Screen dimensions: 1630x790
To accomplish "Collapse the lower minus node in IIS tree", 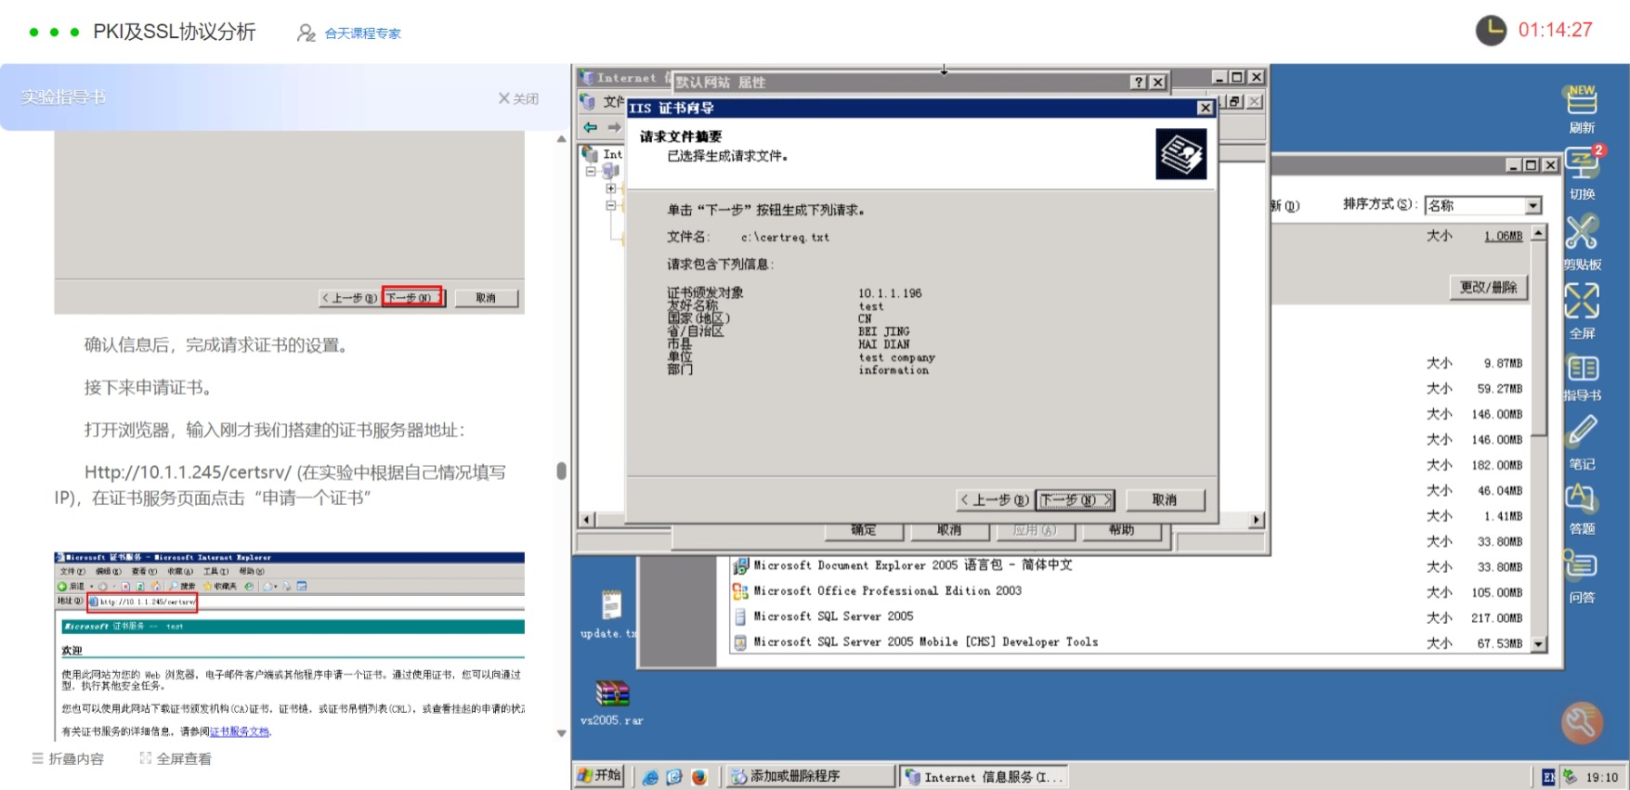I will pyautogui.click(x=611, y=206).
